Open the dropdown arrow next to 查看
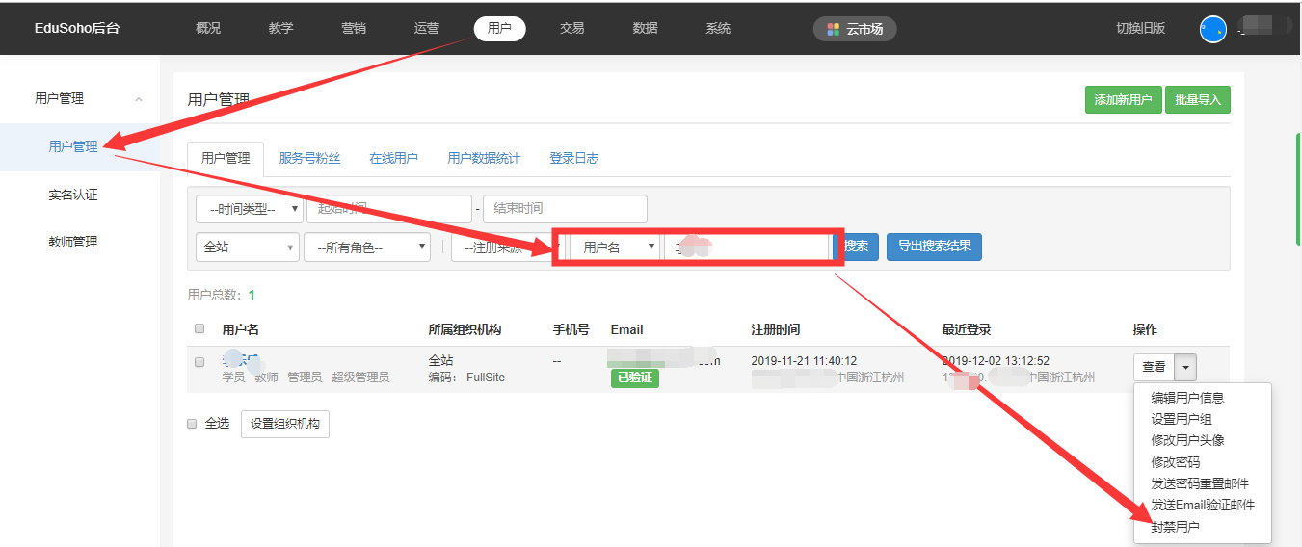The width and height of the screenshot is (1302, 547). pyautogui.click(x=1186, y=367)
